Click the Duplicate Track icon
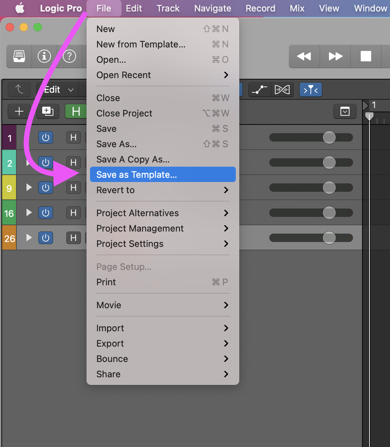 pos(48,111)
